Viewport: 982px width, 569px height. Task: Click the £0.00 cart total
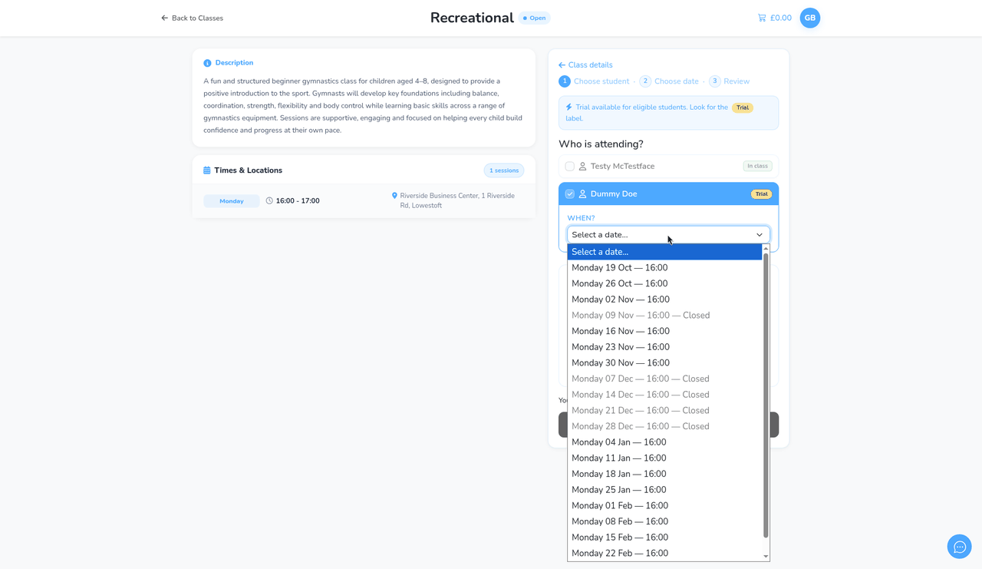(x=781, y=18)
